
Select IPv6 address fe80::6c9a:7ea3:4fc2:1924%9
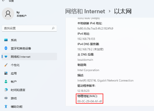pyautogui.click(x=95, y=28)
